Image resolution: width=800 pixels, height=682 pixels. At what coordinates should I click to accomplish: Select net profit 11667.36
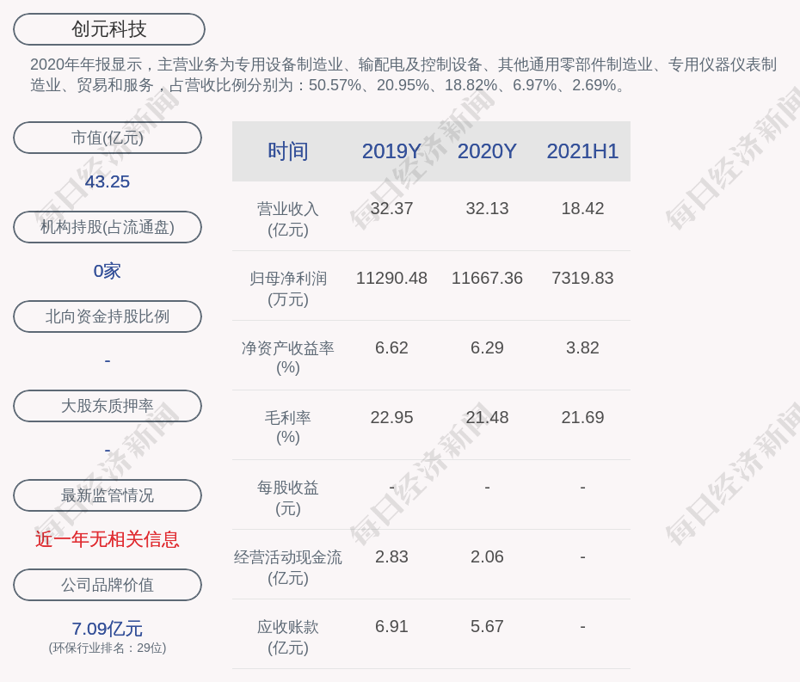point(487,278)
